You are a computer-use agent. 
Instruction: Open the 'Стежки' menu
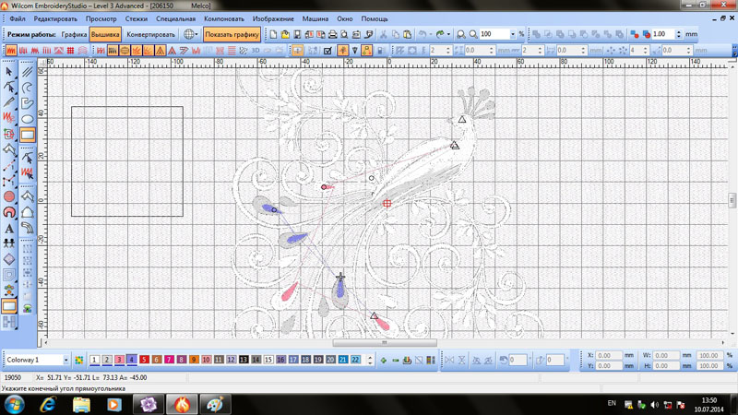tap(136, 18)
